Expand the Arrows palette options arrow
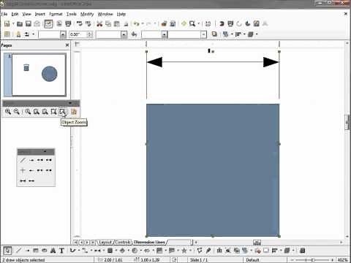The height and width of the screenshot is (263, 351). [x=45, y=152]
